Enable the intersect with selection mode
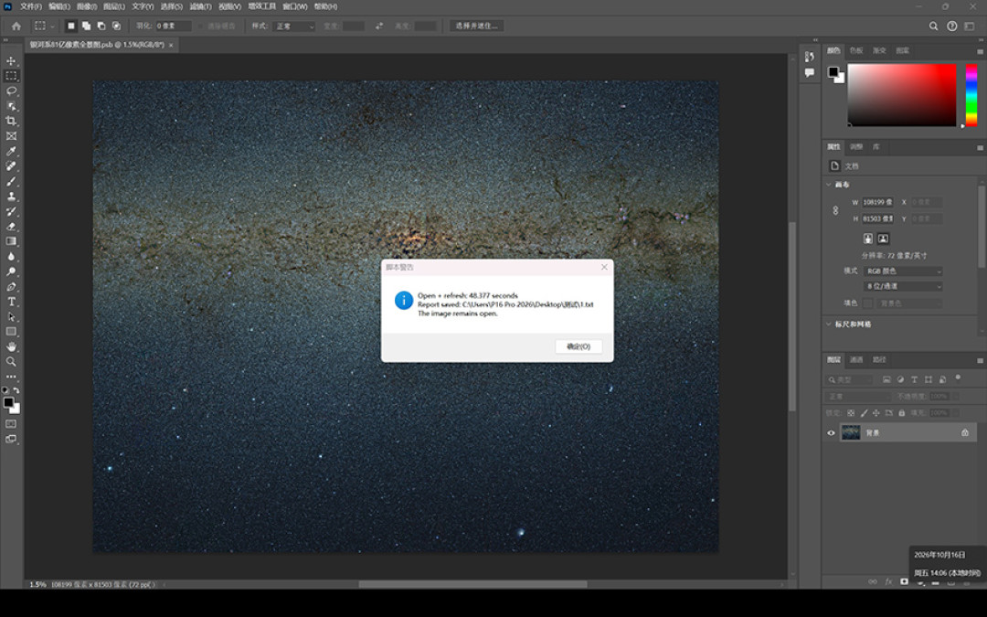The image size is (987, 617). [116, 27]
